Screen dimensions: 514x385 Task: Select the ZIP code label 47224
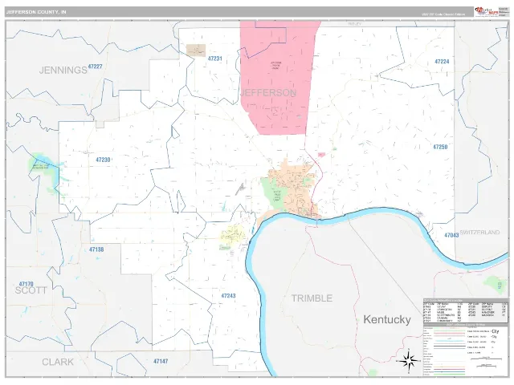coord(442,62)
